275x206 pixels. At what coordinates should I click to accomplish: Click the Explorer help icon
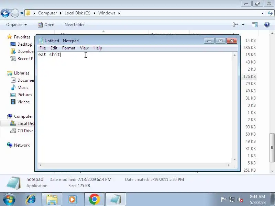(267, 25)
